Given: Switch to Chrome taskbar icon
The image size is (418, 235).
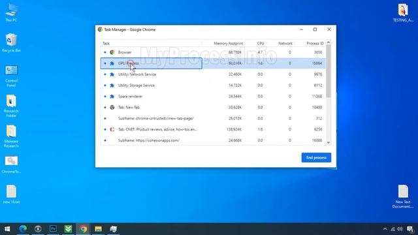Looking at the screenshot, I should 83,229.
